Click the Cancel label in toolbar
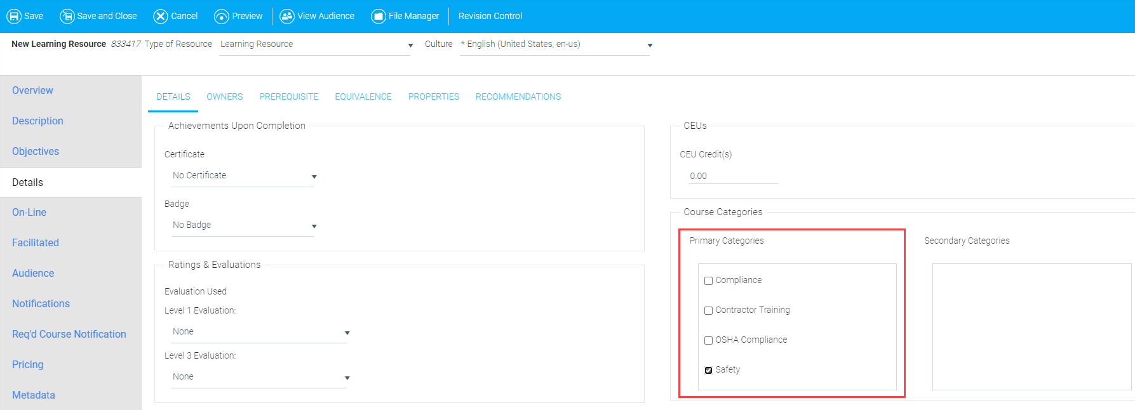This screenshot has height=410, width=1135. click(184, 16)
